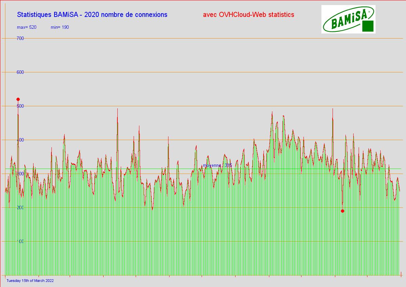Click the 200 y-axis label
Image resolution: width=406 pixels, height=287 pixels.
click(x=20, y=207)
